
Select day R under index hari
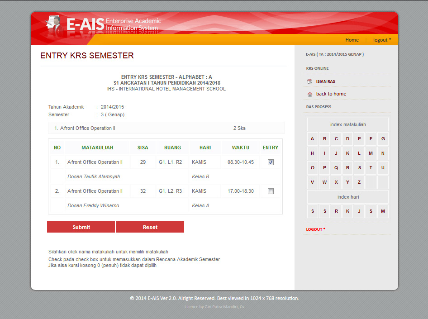(x=336, y=211)
